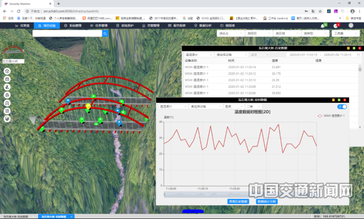Open the monitor screen icon in sidebar
364x219 pixels.
point(7,119)
